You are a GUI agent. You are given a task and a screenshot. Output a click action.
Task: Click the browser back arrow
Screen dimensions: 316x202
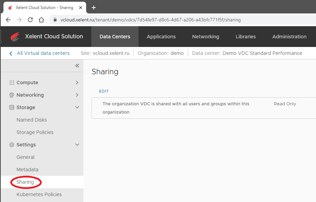(8, 20)
